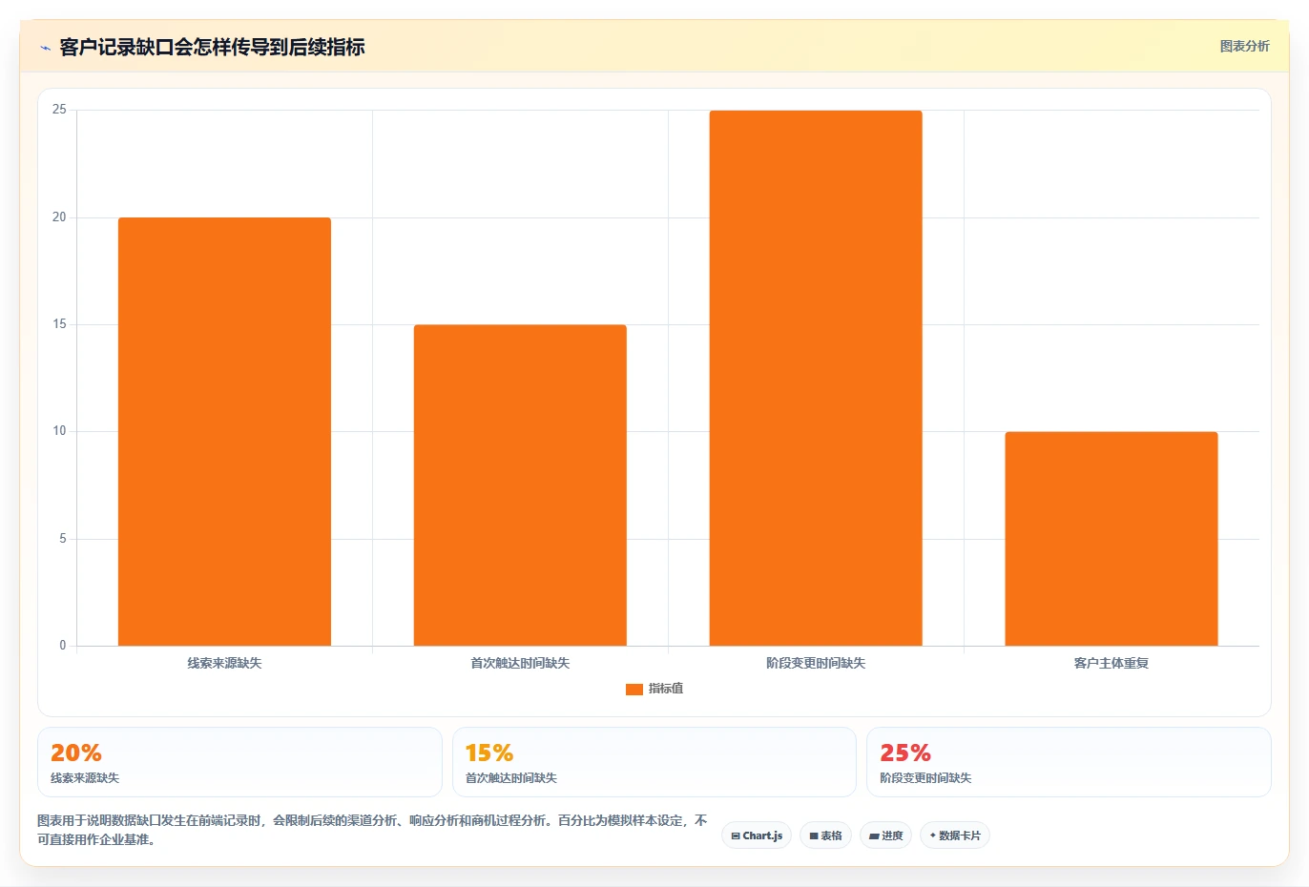Click the 客户主体重复 bar in the chart

tap(1112, 539)
